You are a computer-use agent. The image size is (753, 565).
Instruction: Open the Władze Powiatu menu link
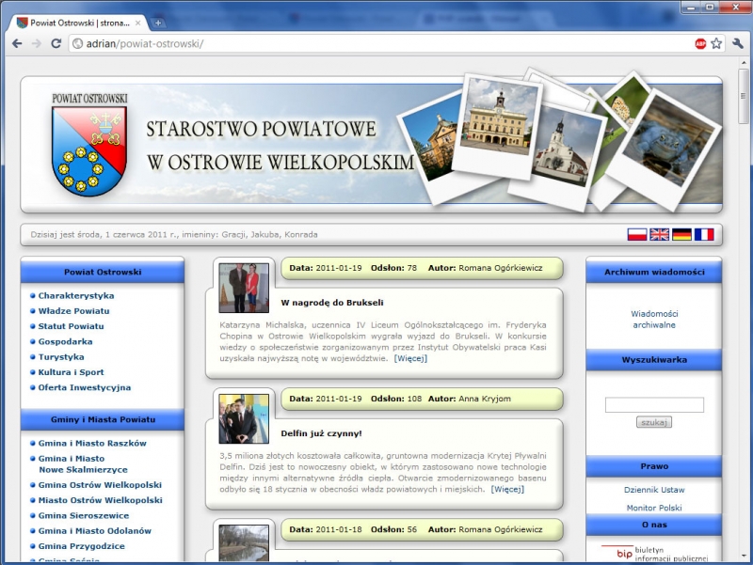[74, 311]
